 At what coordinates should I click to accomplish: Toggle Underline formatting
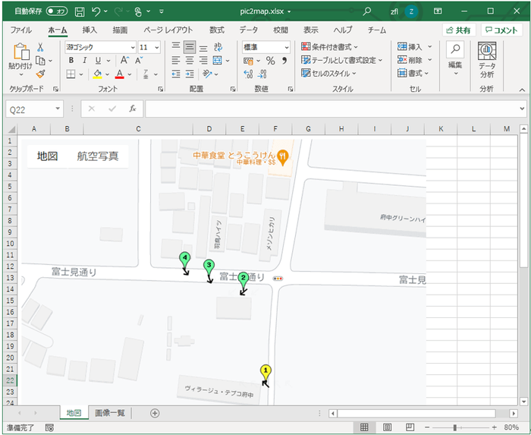(x=98, y=60)
